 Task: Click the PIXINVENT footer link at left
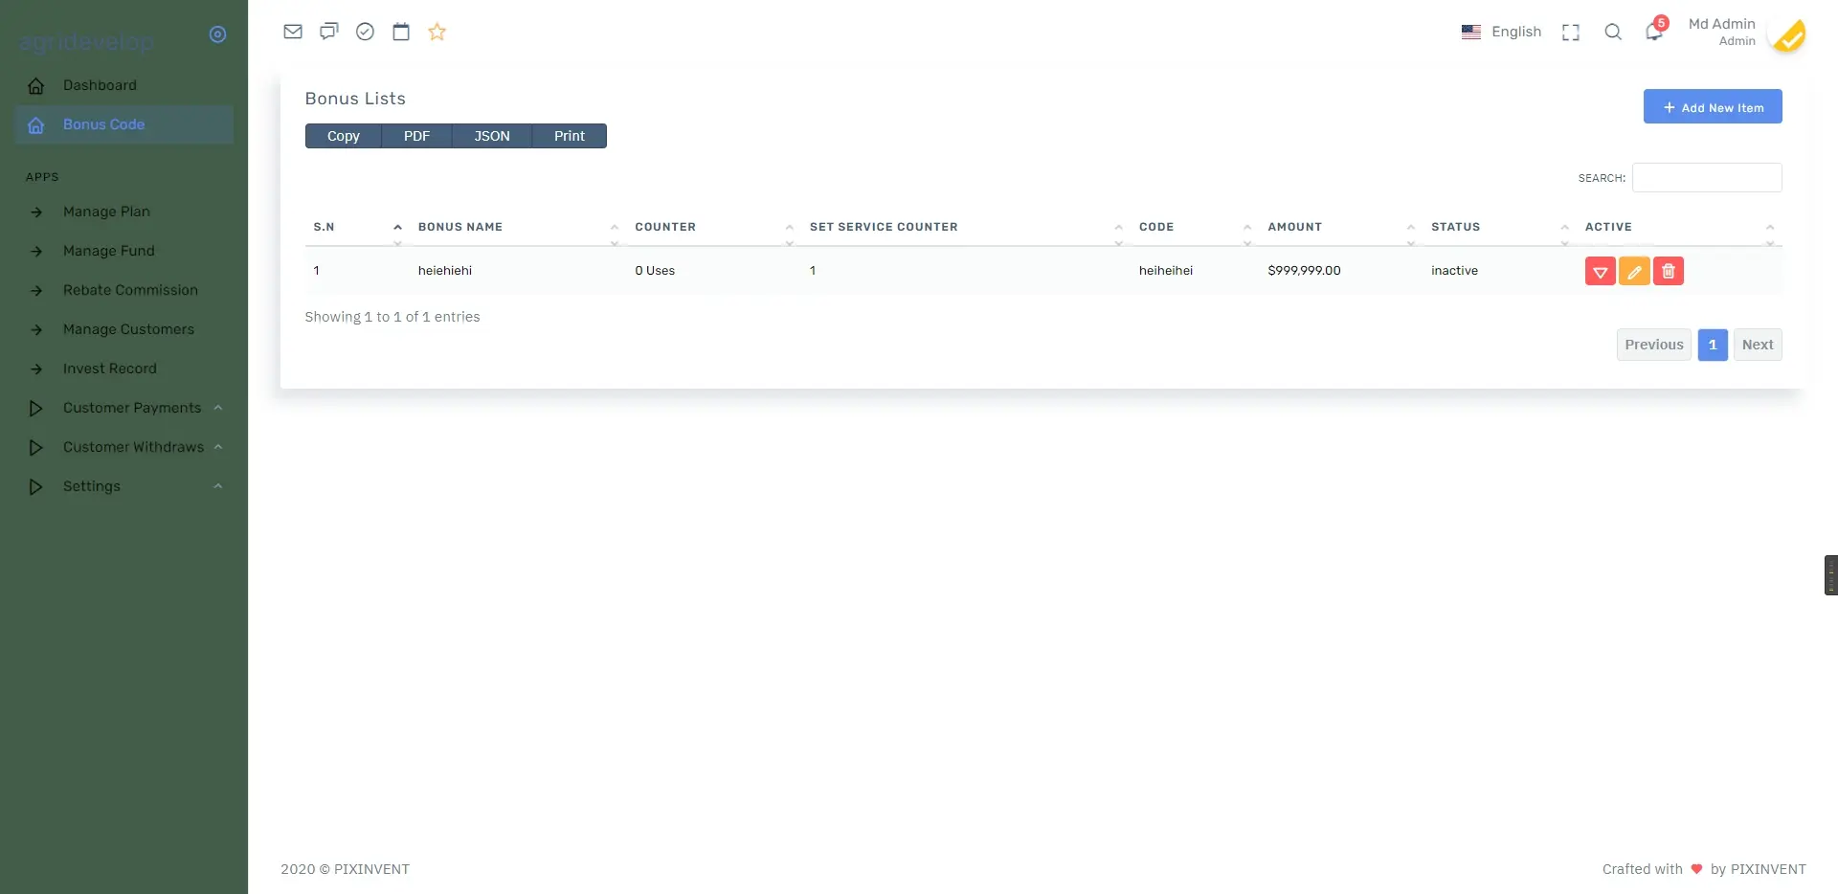point(371,869)
